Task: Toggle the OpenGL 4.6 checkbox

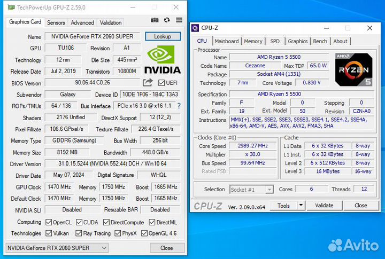Action: tap(144, 233)
